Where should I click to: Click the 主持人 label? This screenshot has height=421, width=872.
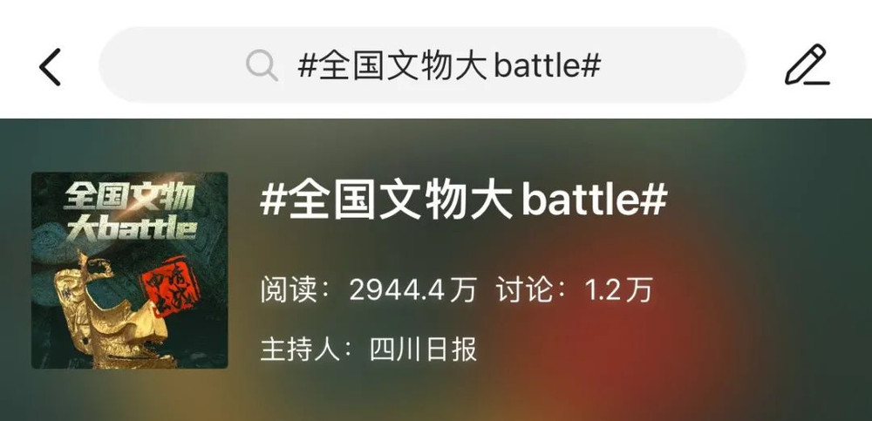click(x=300, y=350)
